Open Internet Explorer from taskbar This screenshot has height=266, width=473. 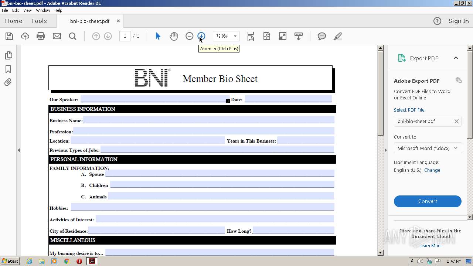coord(29,261)
